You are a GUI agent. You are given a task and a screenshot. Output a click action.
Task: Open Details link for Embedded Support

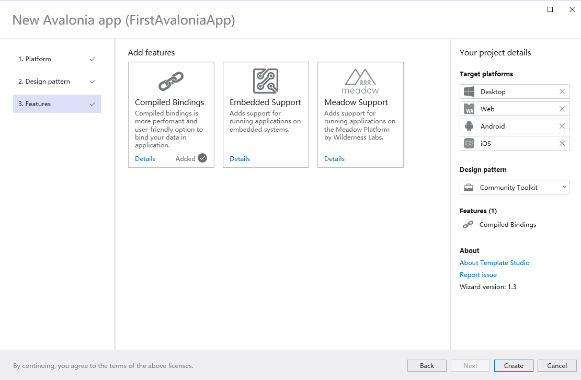240,159
